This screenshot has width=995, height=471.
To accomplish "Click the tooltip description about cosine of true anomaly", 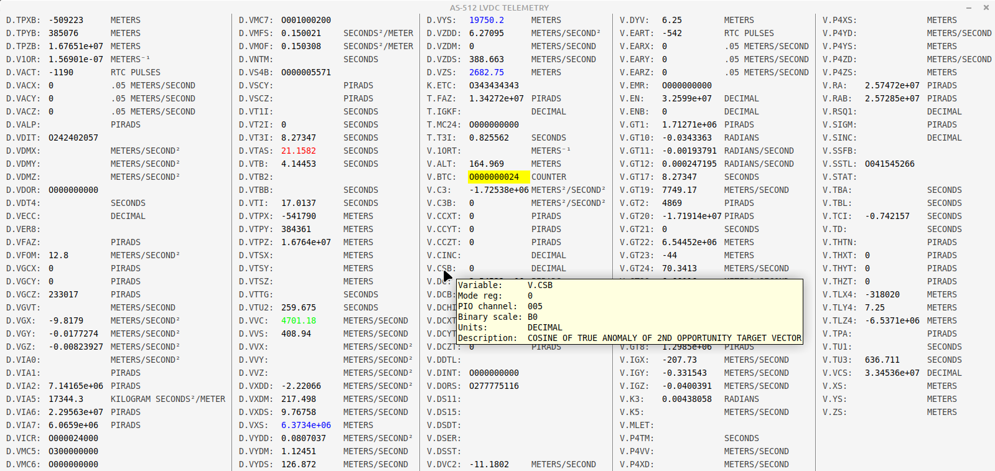I will click(x=664, y=338).
